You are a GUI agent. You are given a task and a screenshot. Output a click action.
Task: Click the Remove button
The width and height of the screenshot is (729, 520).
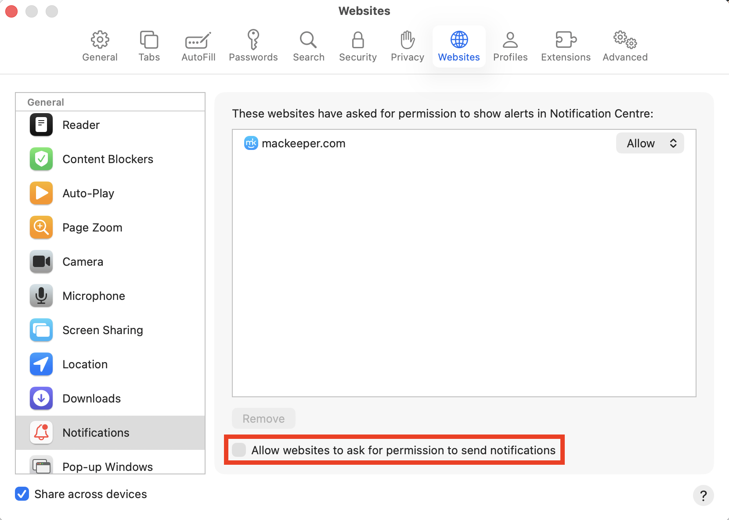[x=263, y=418]
